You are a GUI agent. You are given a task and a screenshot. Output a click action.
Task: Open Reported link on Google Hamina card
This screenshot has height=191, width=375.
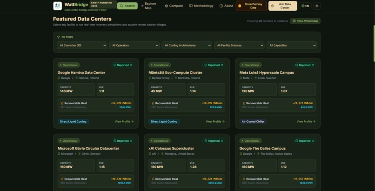click(x=123, y=65)
